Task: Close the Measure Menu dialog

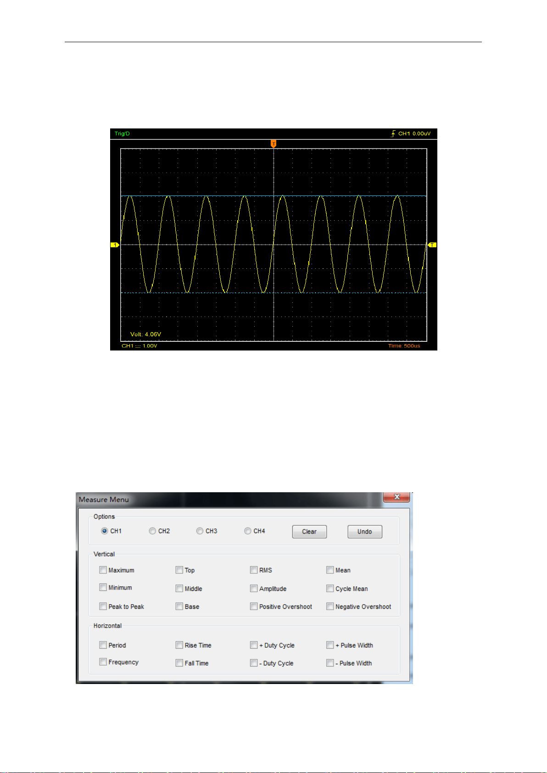Action: [397, 497]
